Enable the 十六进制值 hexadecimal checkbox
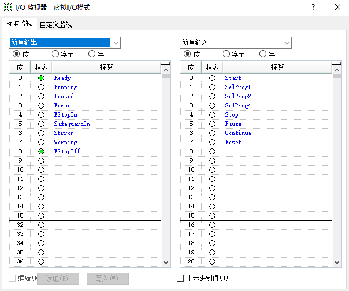The height and width of the screenshot is (291, 349). (181, 279)
